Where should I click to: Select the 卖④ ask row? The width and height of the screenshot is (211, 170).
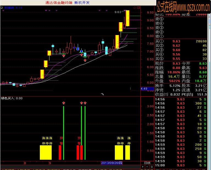(x=181, y=24)
